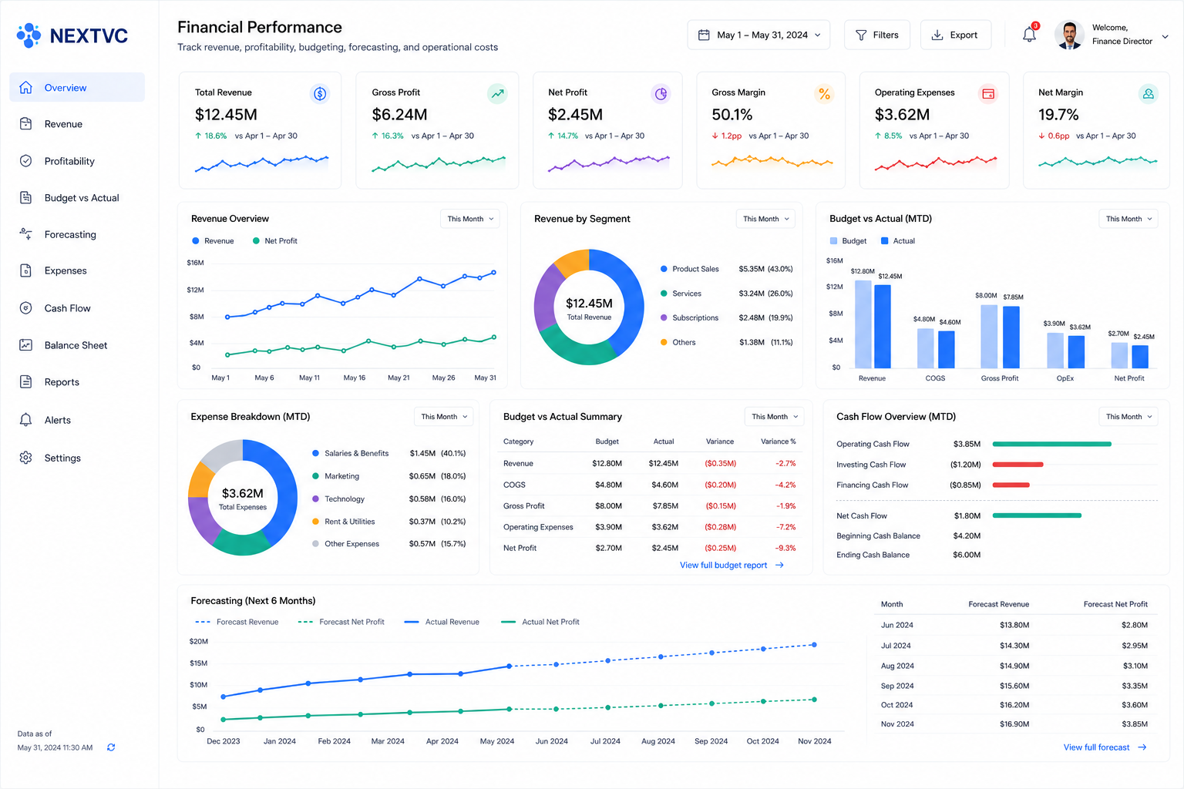Screen dimensions: 1184x789
Task: Click the dollar icon on Total Revenue card
Action: [x=319, y=94]
